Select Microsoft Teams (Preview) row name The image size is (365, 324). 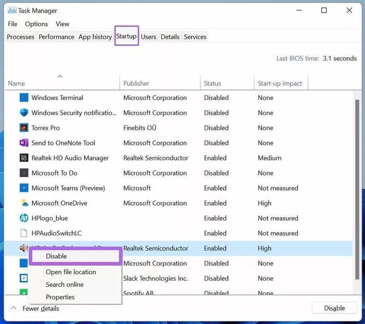pyautogui.click(x=68, y=188)
